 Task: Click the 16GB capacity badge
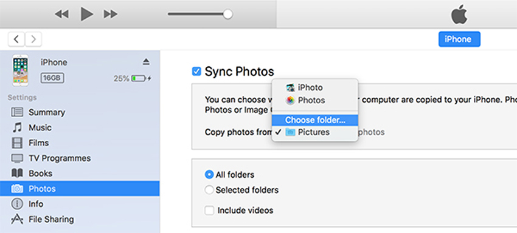click(x=52, y=78)
